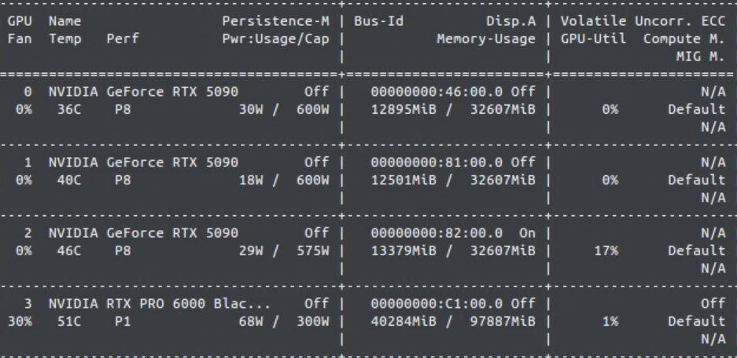Click power draw '30W'

pyautogui.click(x=251, y=109)
